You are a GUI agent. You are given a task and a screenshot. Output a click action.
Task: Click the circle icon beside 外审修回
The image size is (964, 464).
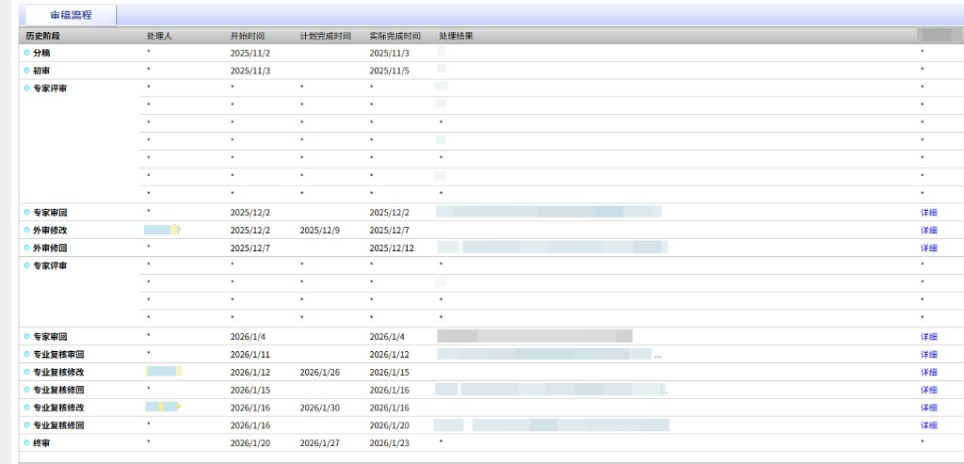(x=27, y=248)
